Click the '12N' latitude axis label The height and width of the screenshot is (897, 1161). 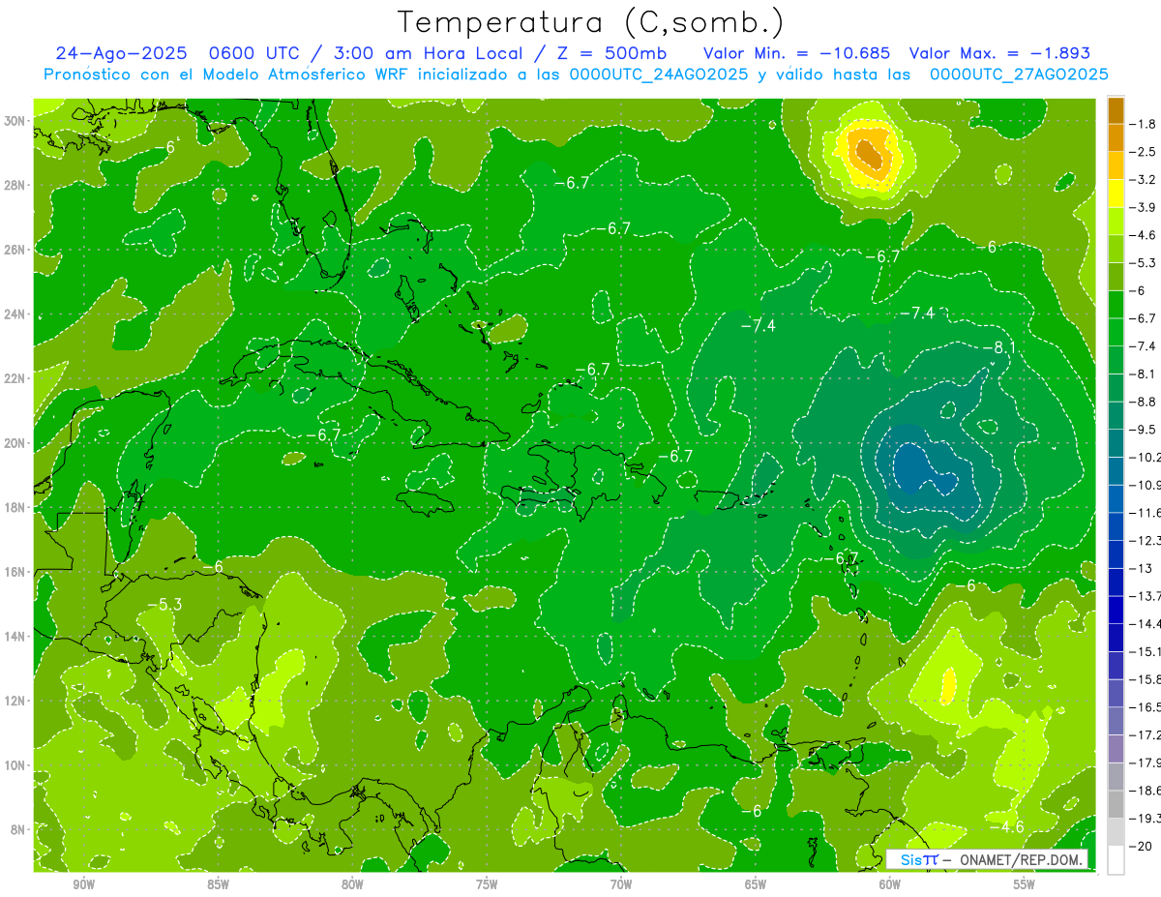16,700
